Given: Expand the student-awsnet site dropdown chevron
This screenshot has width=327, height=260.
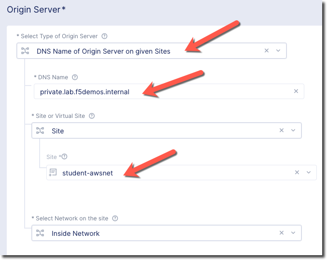Looking at the screenshot, I should click(309, 173).
